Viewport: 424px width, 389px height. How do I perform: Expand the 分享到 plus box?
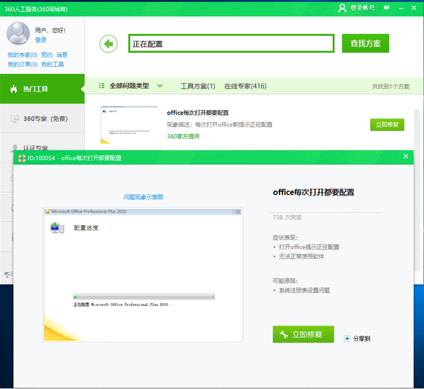point(347,339)
